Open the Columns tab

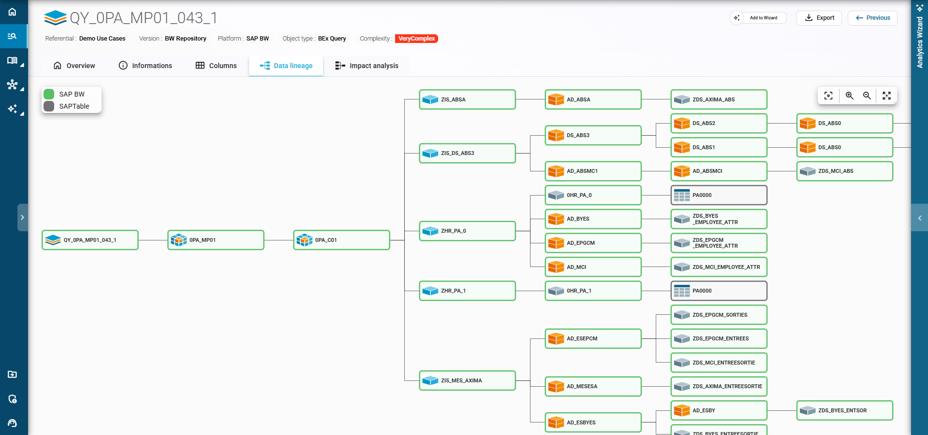point(216,66)
